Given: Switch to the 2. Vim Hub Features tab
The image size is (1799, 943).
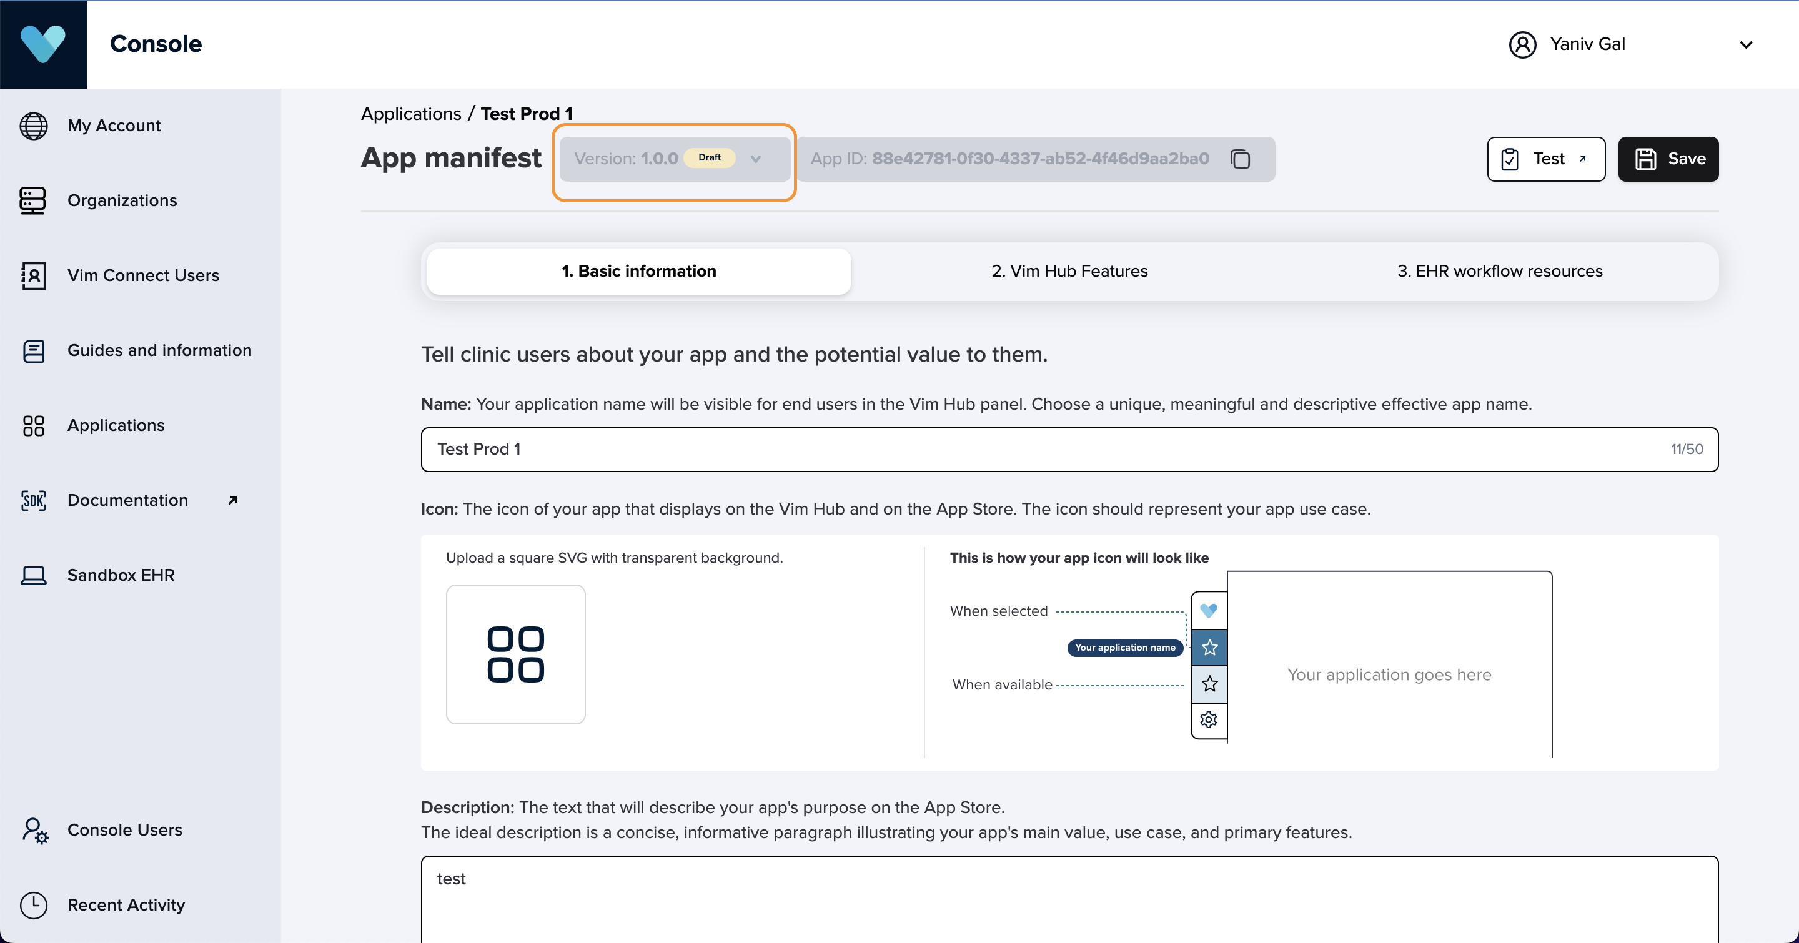Looking at the screenshot, I should click(1069, 271).
